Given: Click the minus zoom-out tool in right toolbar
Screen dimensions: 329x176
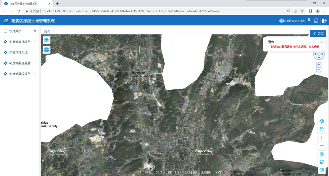Looking at the screenshot, I should [321, 146].
